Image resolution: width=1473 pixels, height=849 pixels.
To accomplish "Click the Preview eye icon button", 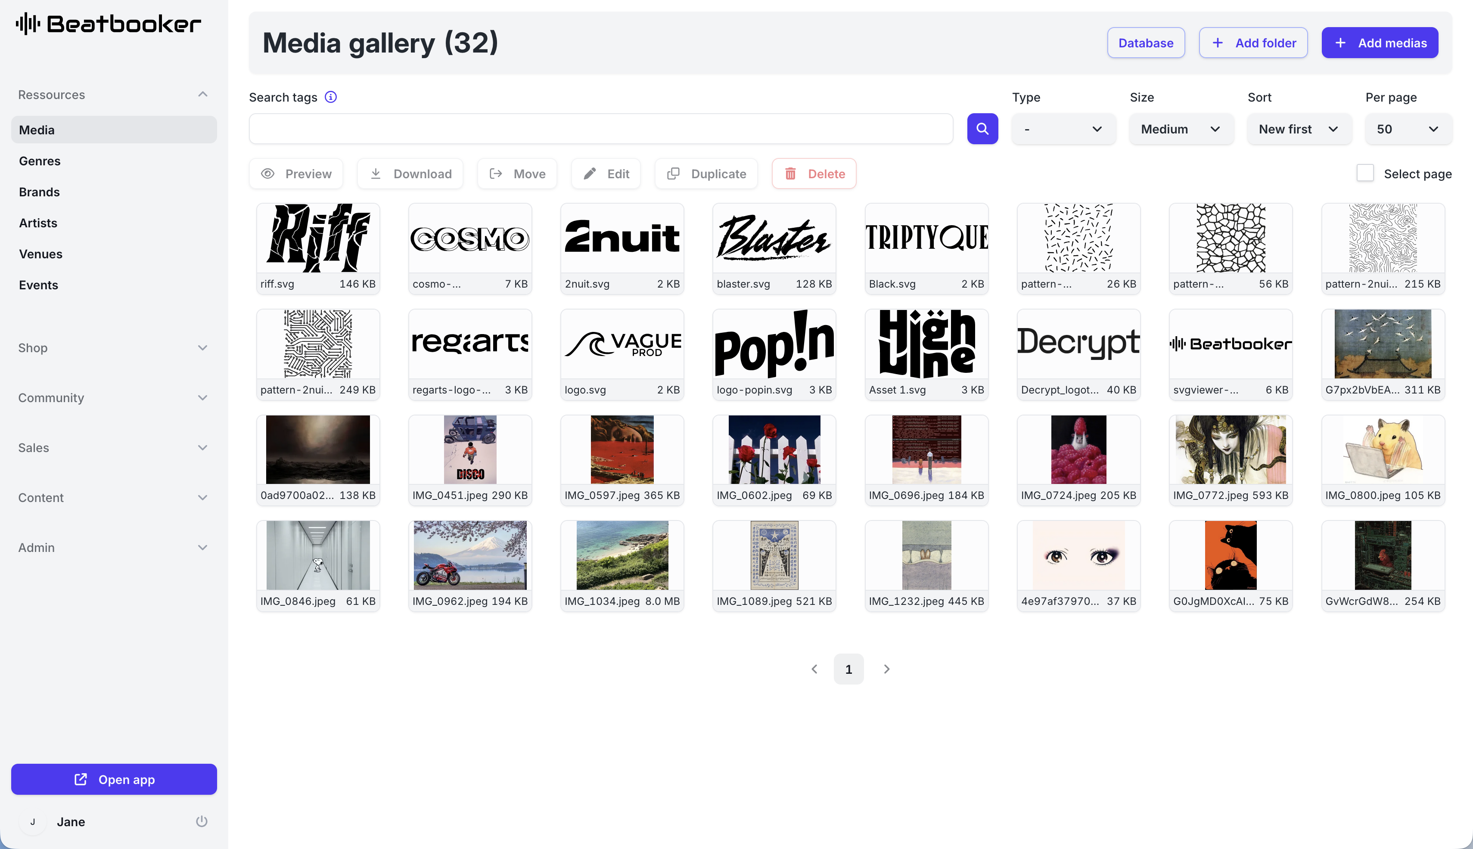I will click(296, 174).
